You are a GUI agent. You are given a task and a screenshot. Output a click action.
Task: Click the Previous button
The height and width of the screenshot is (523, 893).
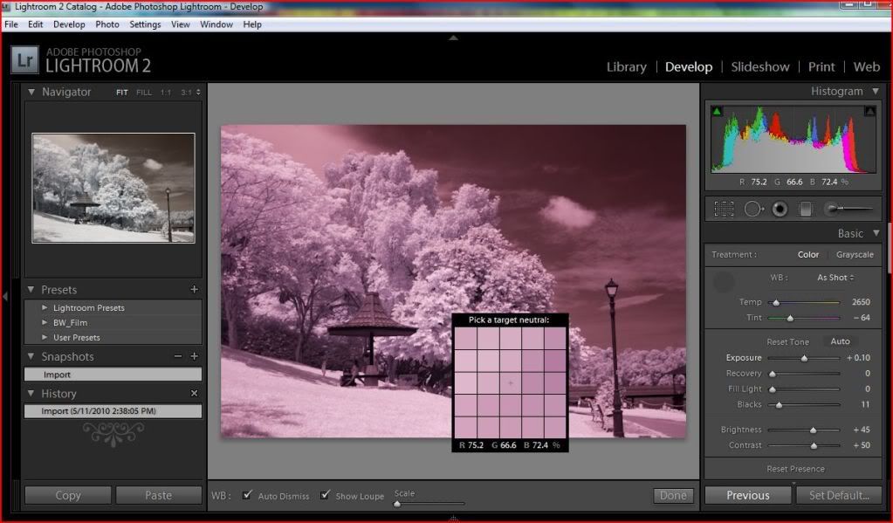748,495
